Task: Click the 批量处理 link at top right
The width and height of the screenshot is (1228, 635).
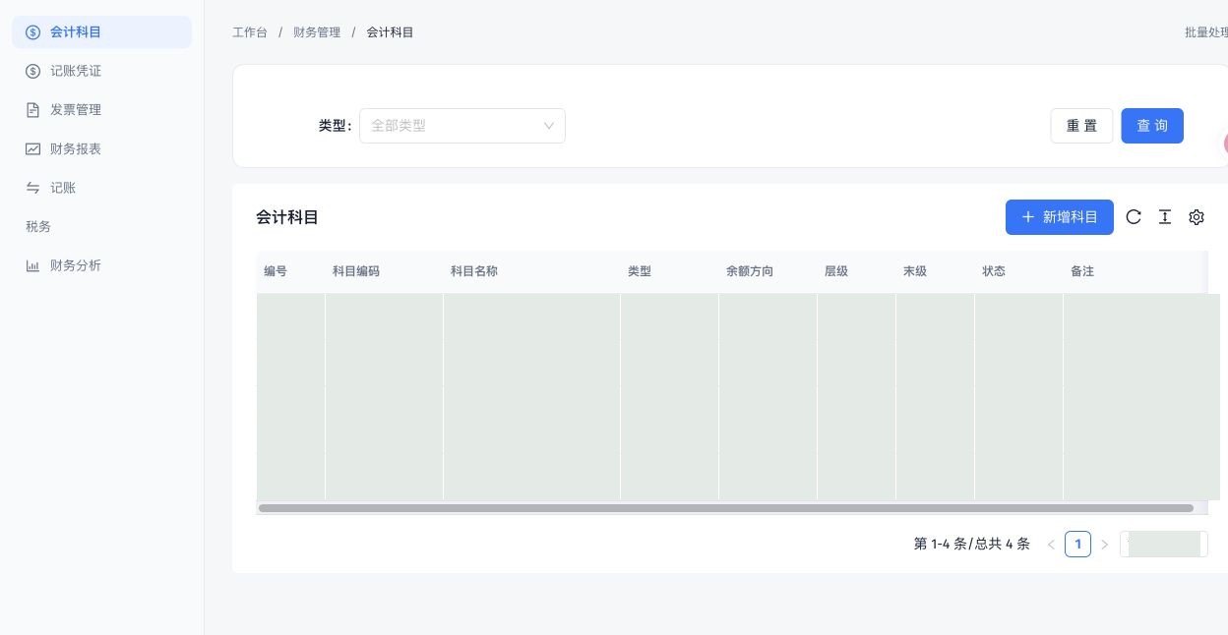Action: pos(1206,32)
